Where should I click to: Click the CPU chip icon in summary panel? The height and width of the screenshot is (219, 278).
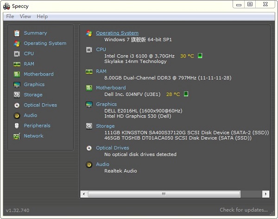click(x=89, y=50)
